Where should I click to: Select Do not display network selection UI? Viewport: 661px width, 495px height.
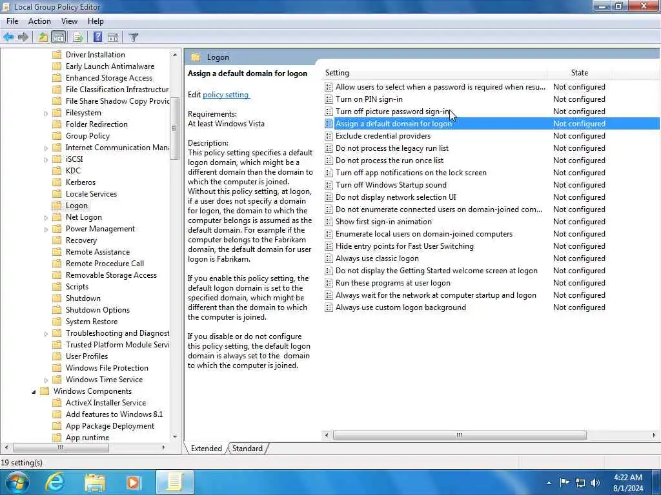click(396, 197)
